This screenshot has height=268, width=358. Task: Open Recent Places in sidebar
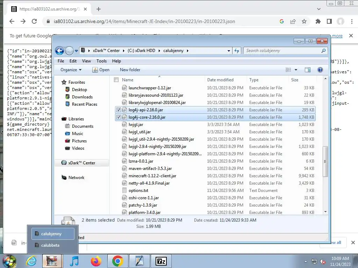(85, 104)
